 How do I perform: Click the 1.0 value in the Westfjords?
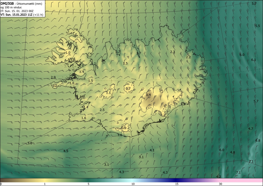[x=68, y=52]
